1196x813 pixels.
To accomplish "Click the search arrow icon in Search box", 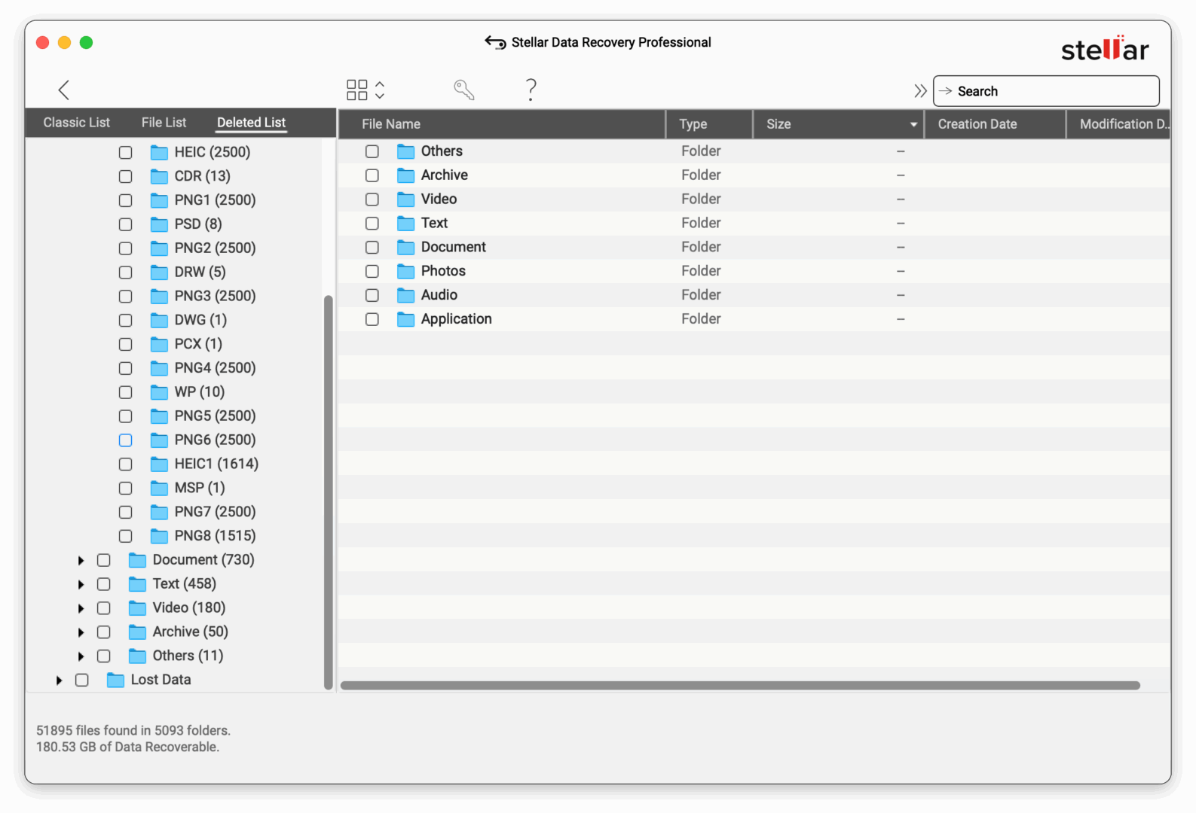I will click(946, 91).
